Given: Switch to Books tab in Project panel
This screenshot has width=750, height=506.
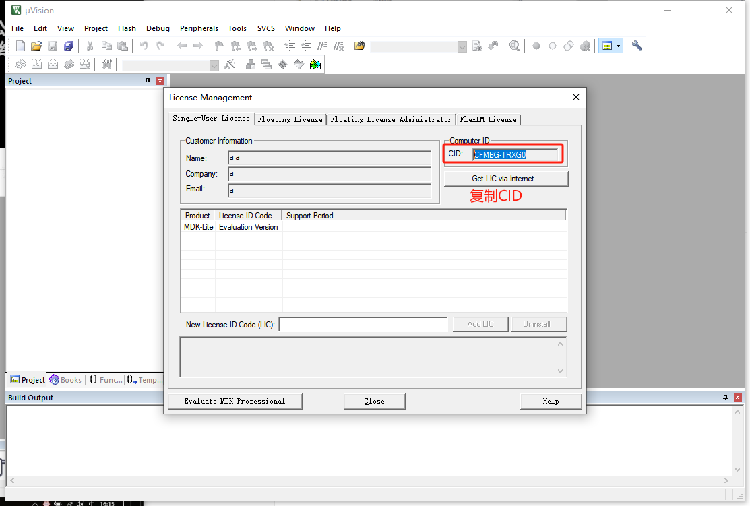Looking at the screenshot, I should pos(65,380).
